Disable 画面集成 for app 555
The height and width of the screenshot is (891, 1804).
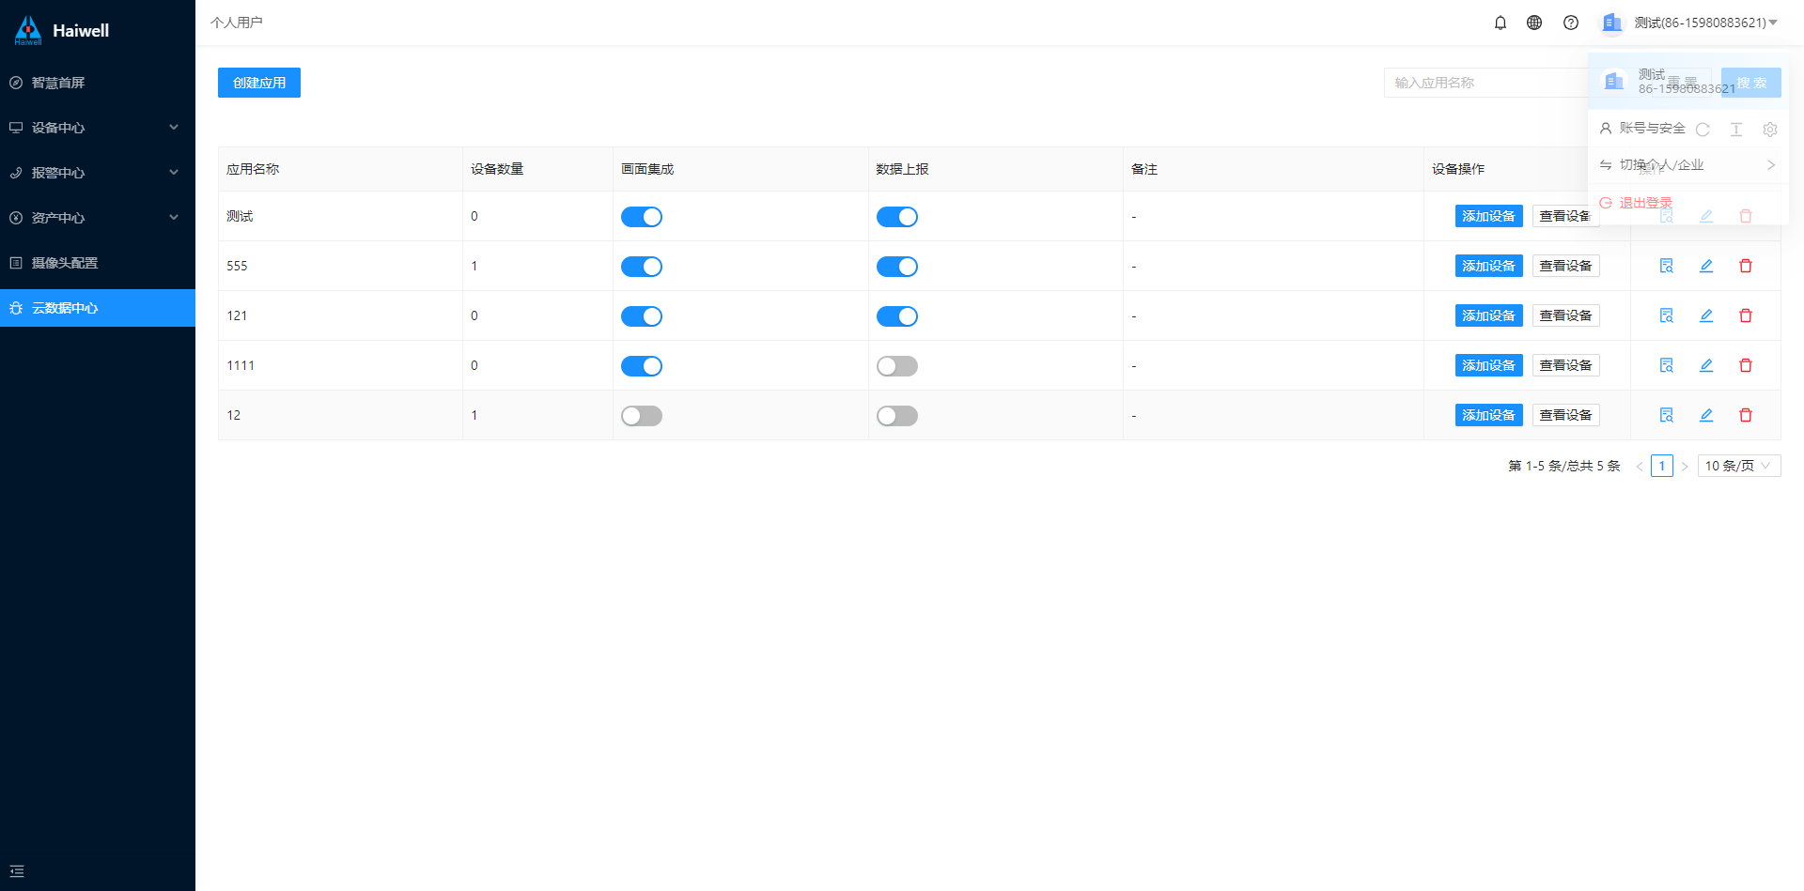pyautogui.click(x=642, y=267)
